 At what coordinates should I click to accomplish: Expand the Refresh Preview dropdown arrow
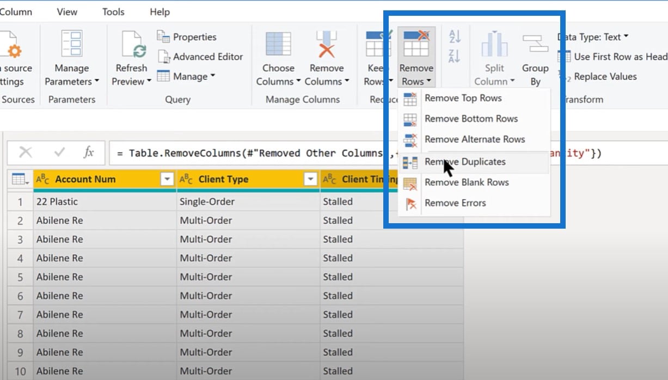click(149, 82)
